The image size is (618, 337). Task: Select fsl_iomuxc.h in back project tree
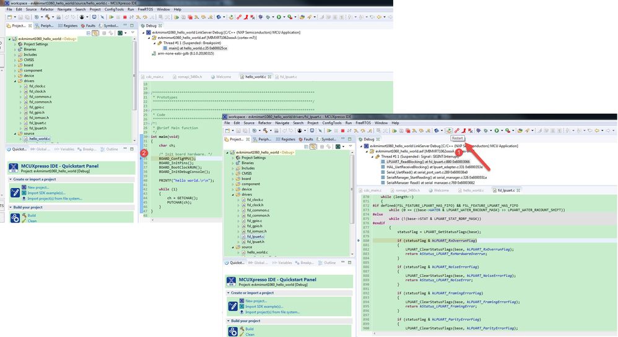[x=39, y=117]
